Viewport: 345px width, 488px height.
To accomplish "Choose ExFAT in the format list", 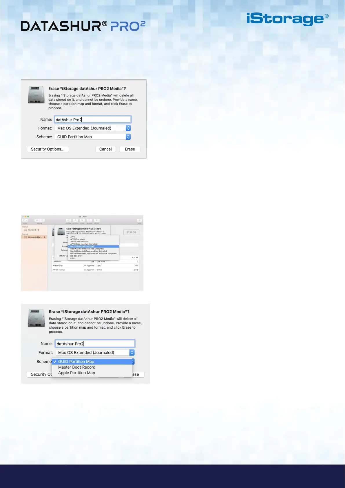I will point(93,258).
